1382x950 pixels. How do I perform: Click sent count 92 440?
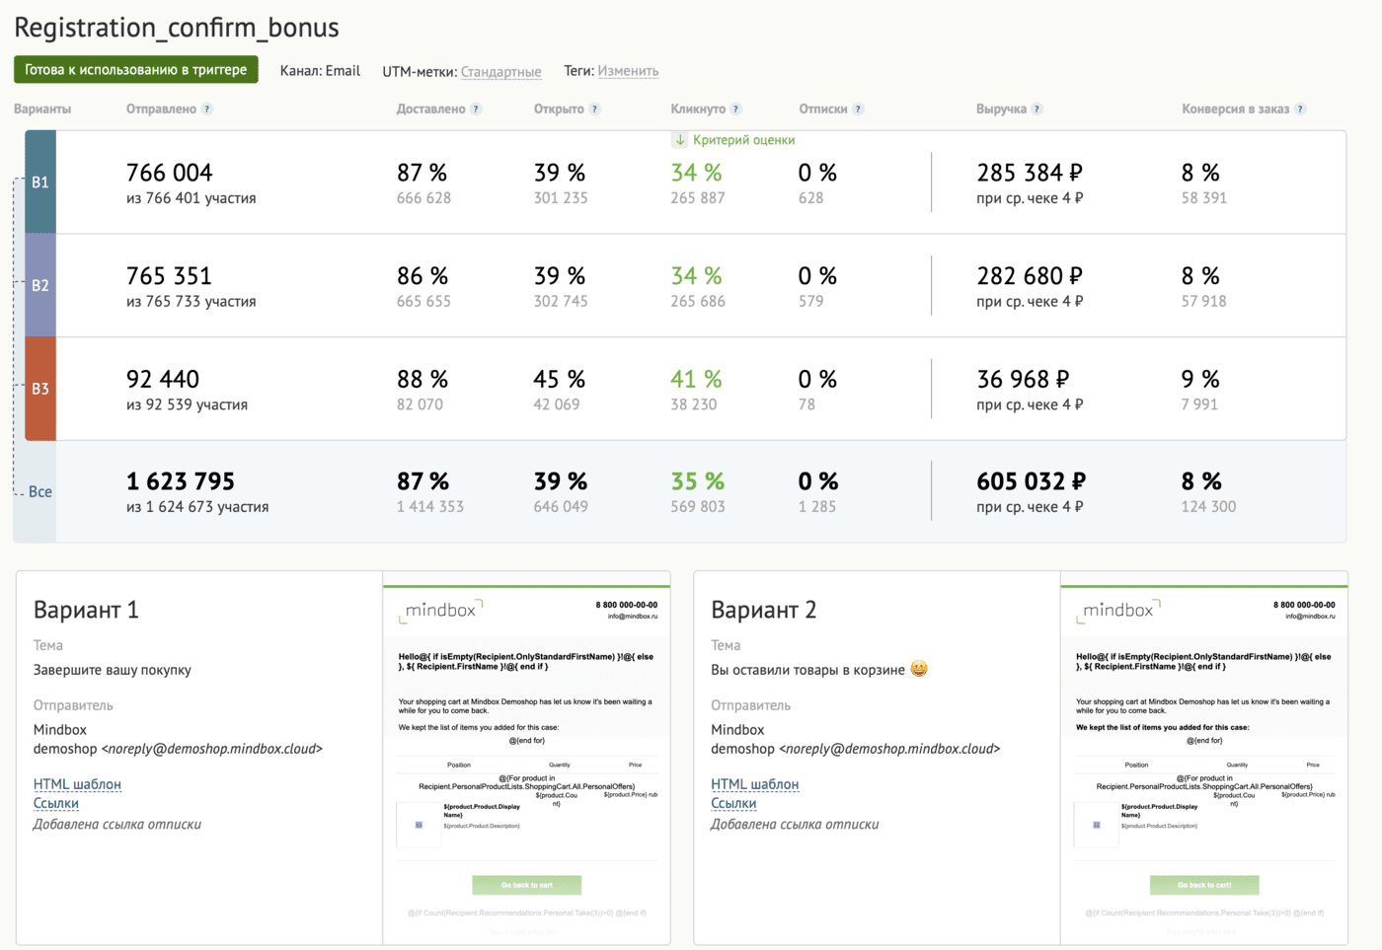point(163,380)
